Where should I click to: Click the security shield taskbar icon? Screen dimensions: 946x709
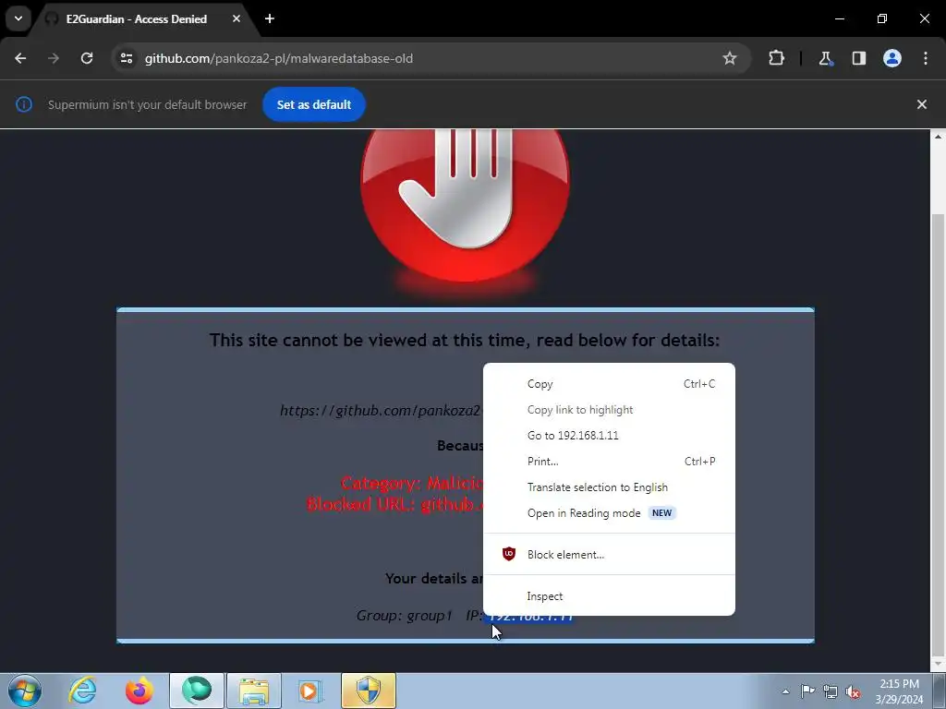coord(369,691)
